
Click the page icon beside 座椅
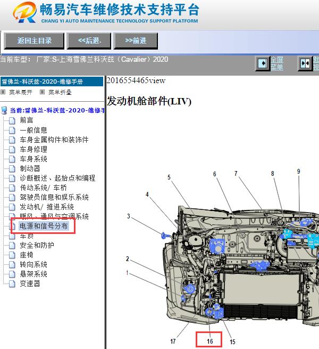(12, 255)
